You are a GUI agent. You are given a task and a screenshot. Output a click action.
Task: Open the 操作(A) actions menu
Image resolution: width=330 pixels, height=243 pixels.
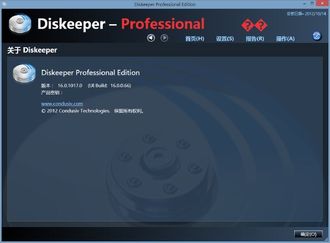point(285,38)
